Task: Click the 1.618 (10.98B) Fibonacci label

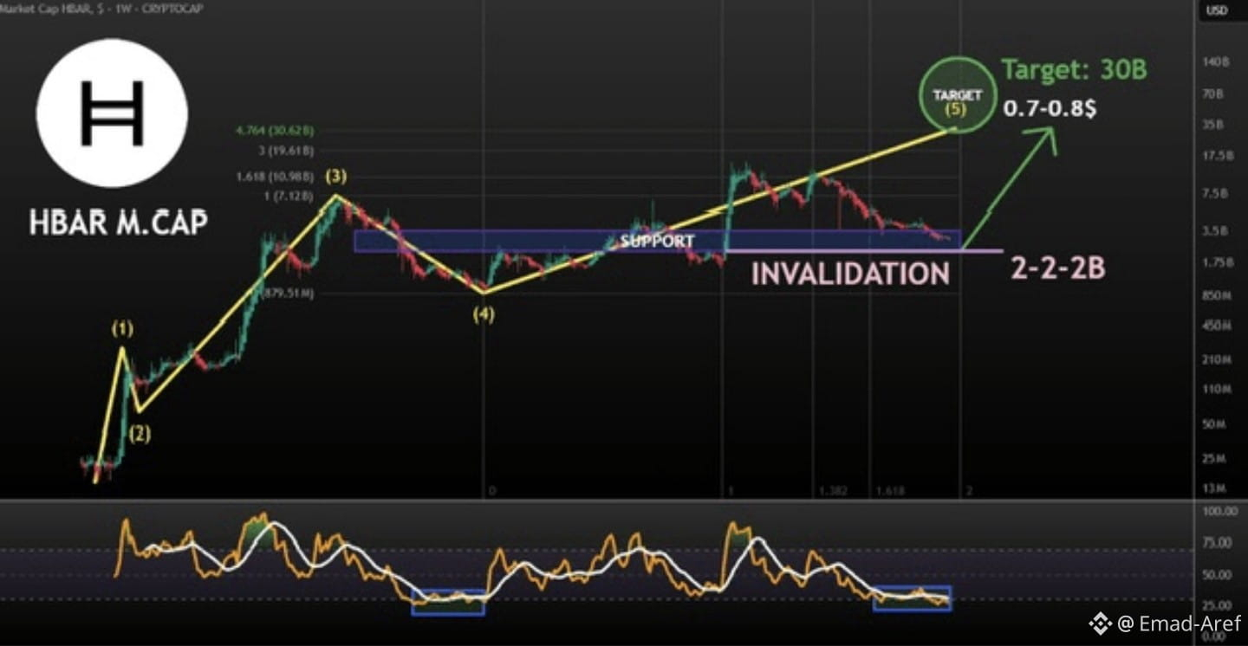Action: point(275,177)
